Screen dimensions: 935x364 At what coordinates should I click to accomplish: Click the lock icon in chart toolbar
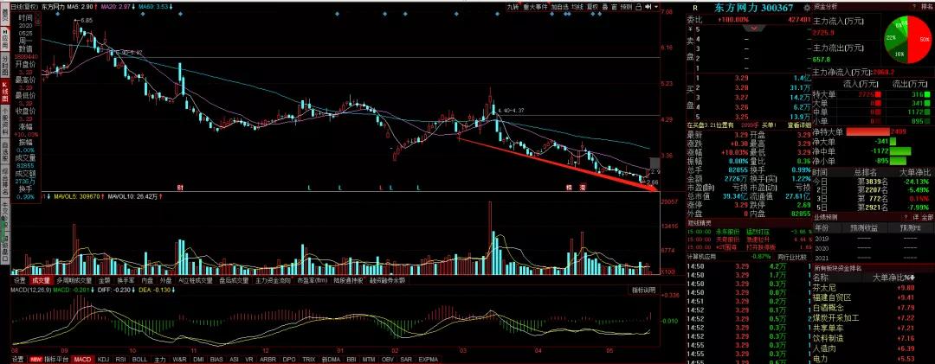pos(639,7)
